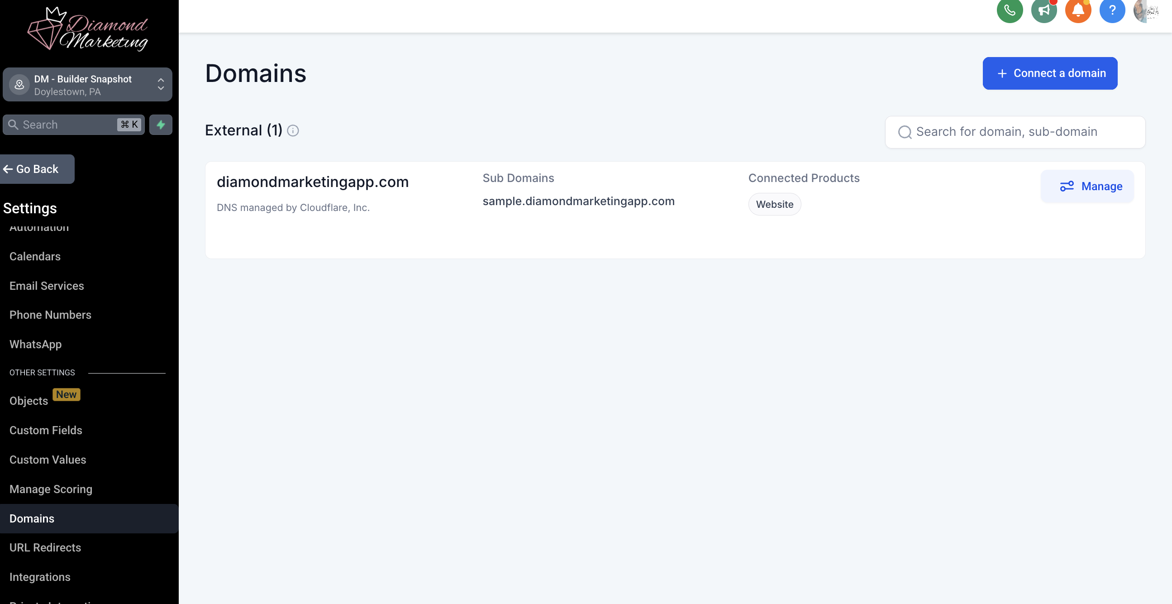Open the megaphone announcements icon
Viewport: 1172px width, 604px height.
coord(1043,10)
